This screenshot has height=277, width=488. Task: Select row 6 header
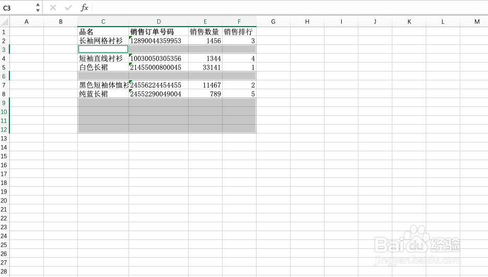point(4,76)
